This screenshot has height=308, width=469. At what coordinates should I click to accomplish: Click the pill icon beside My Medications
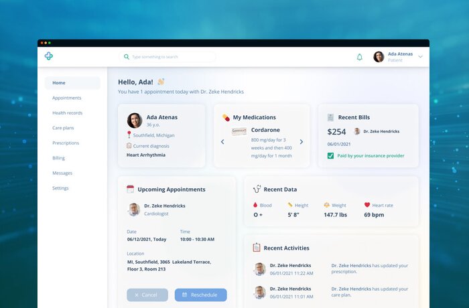coord(226,117)
